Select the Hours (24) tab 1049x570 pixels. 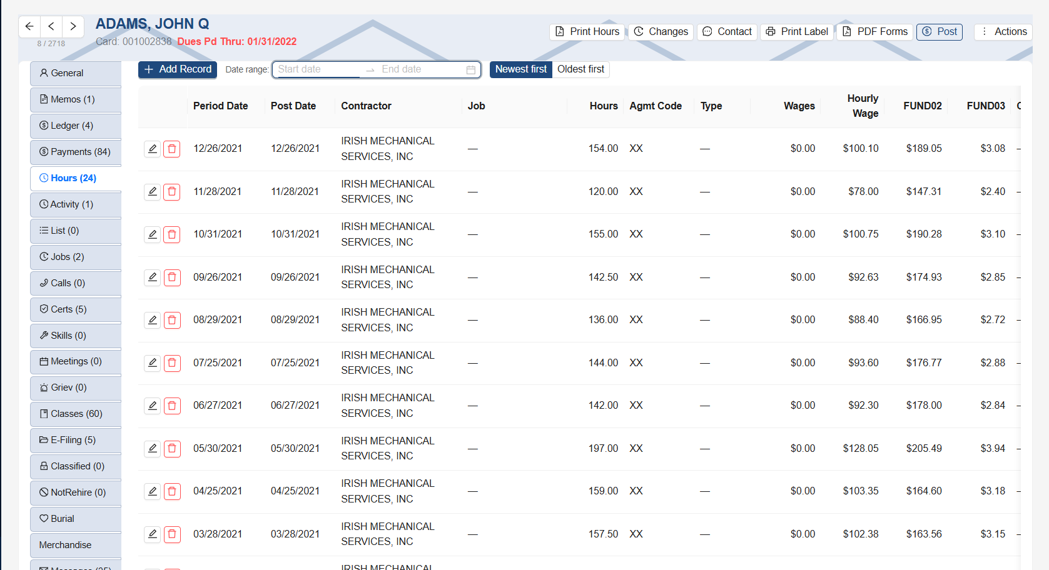76,178
